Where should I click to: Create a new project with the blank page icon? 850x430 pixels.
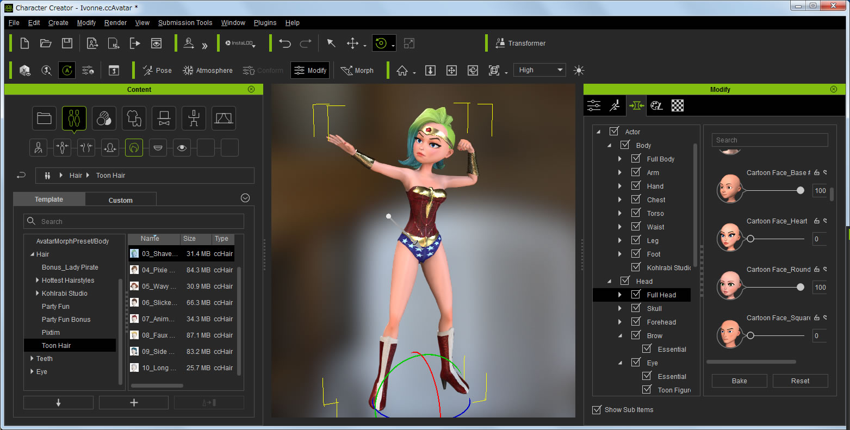[x=24, y=43]
